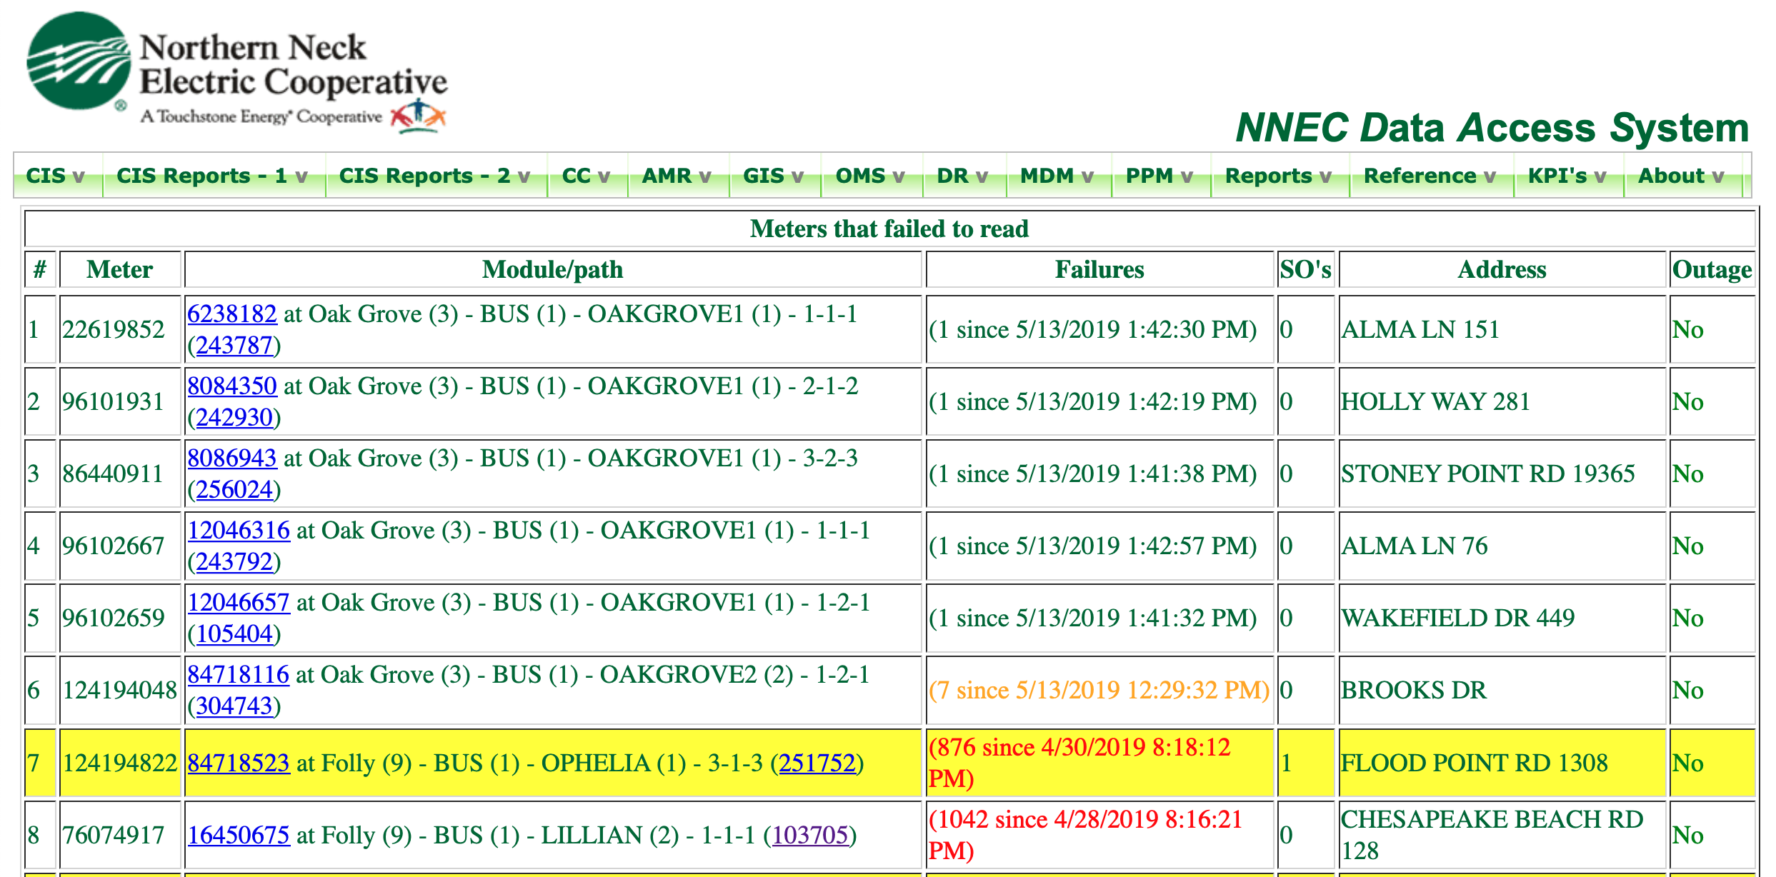The width and height of the screenshot is (1776, 877).
Task: Open module link 6238182
Action: click(x=232, y=314)
